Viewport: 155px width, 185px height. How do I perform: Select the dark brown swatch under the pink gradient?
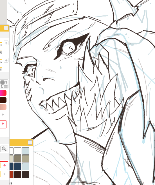pyautogui.click(x=3, y=100)
